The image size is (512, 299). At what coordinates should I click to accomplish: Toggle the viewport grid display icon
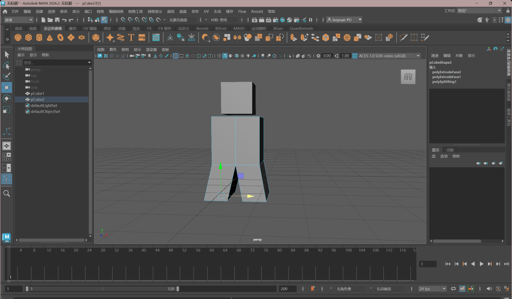pyautogui.click(x=176, y=56)
